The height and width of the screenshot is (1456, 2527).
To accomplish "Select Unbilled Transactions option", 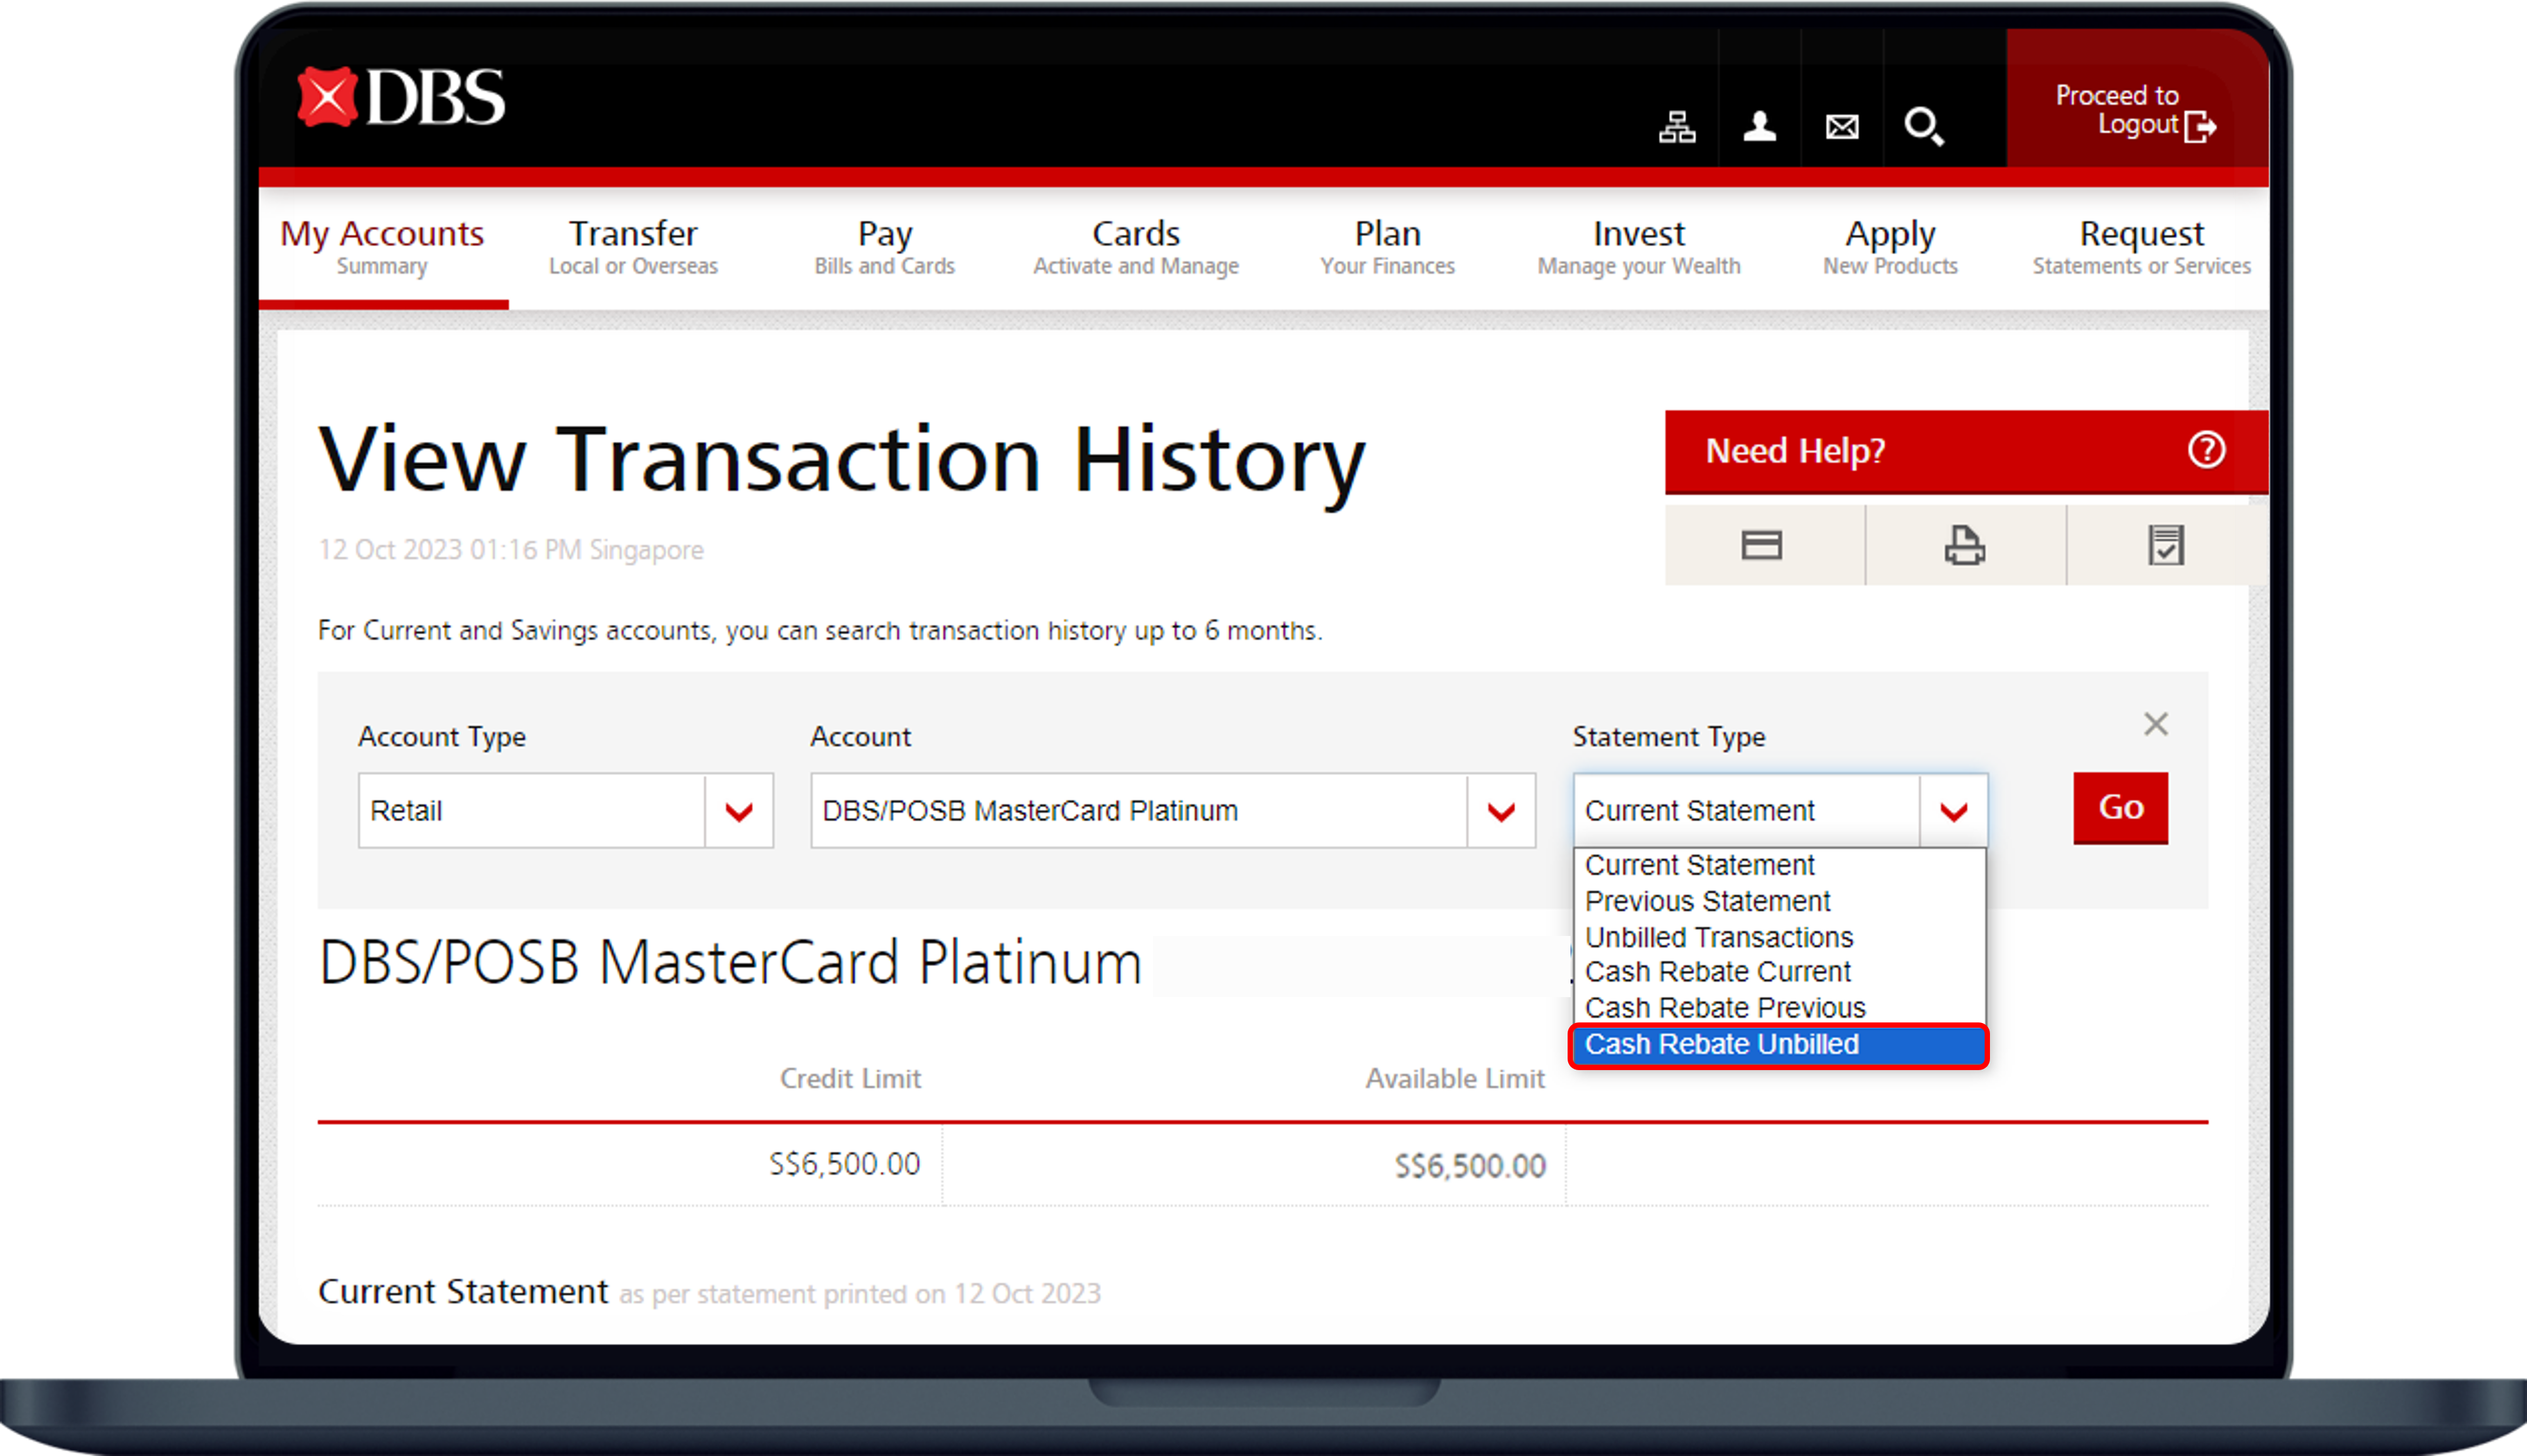I will [x=1779, y=937].
